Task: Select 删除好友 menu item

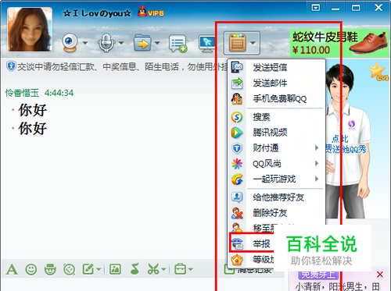Action: pos(277,213)
